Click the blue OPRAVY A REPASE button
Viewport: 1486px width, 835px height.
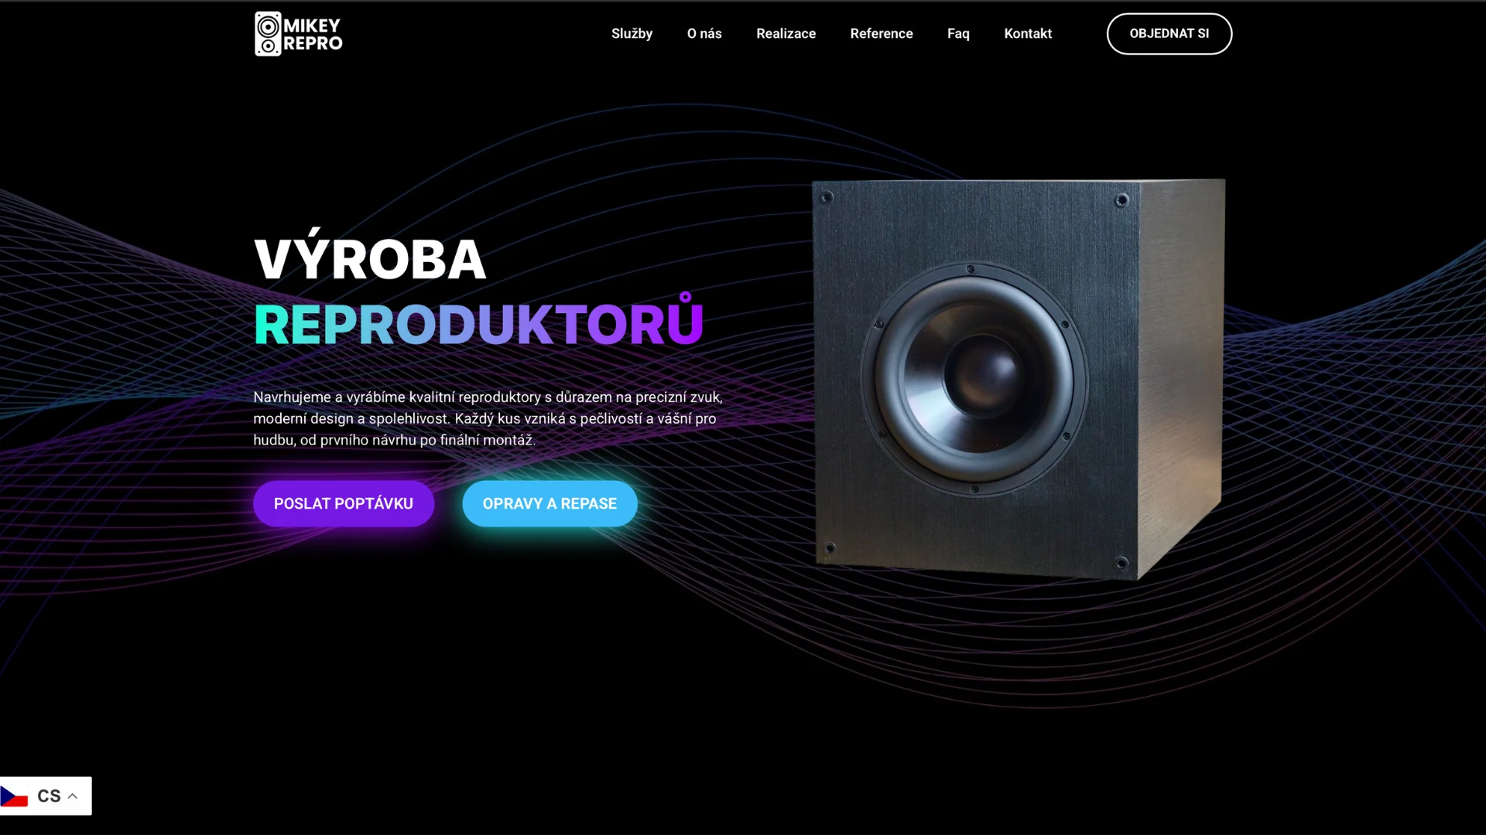click(550, 503)
